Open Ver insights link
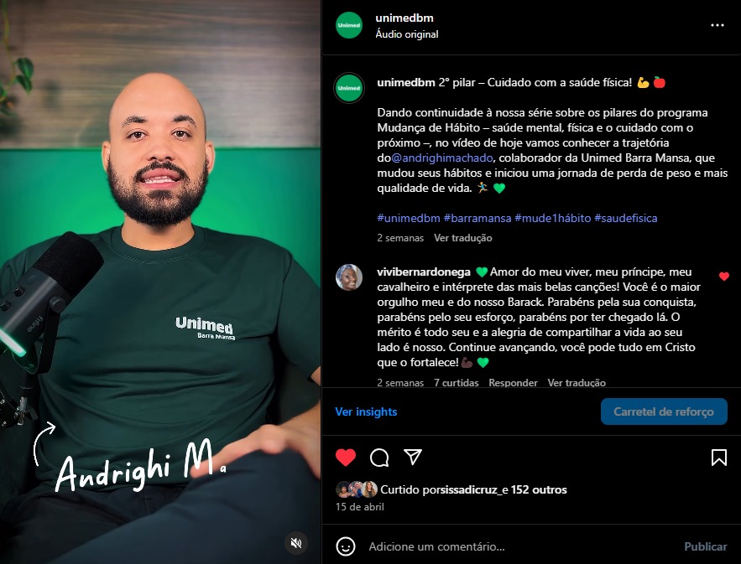 tap(366, 411)
